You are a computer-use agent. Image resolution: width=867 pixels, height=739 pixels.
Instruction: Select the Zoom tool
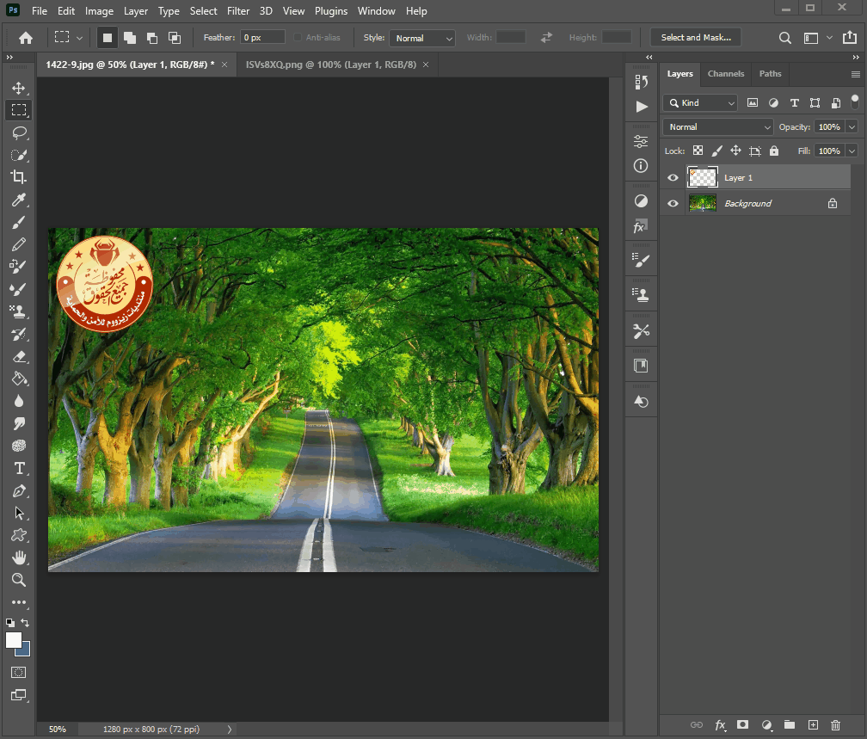click(x=19, y=580)
